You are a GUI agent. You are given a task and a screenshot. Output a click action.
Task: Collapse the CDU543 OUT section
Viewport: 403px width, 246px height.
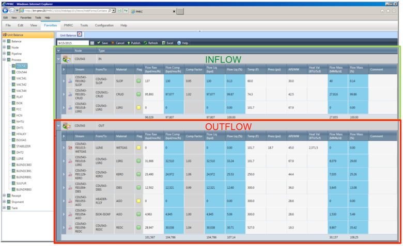(x=58, y=125)
